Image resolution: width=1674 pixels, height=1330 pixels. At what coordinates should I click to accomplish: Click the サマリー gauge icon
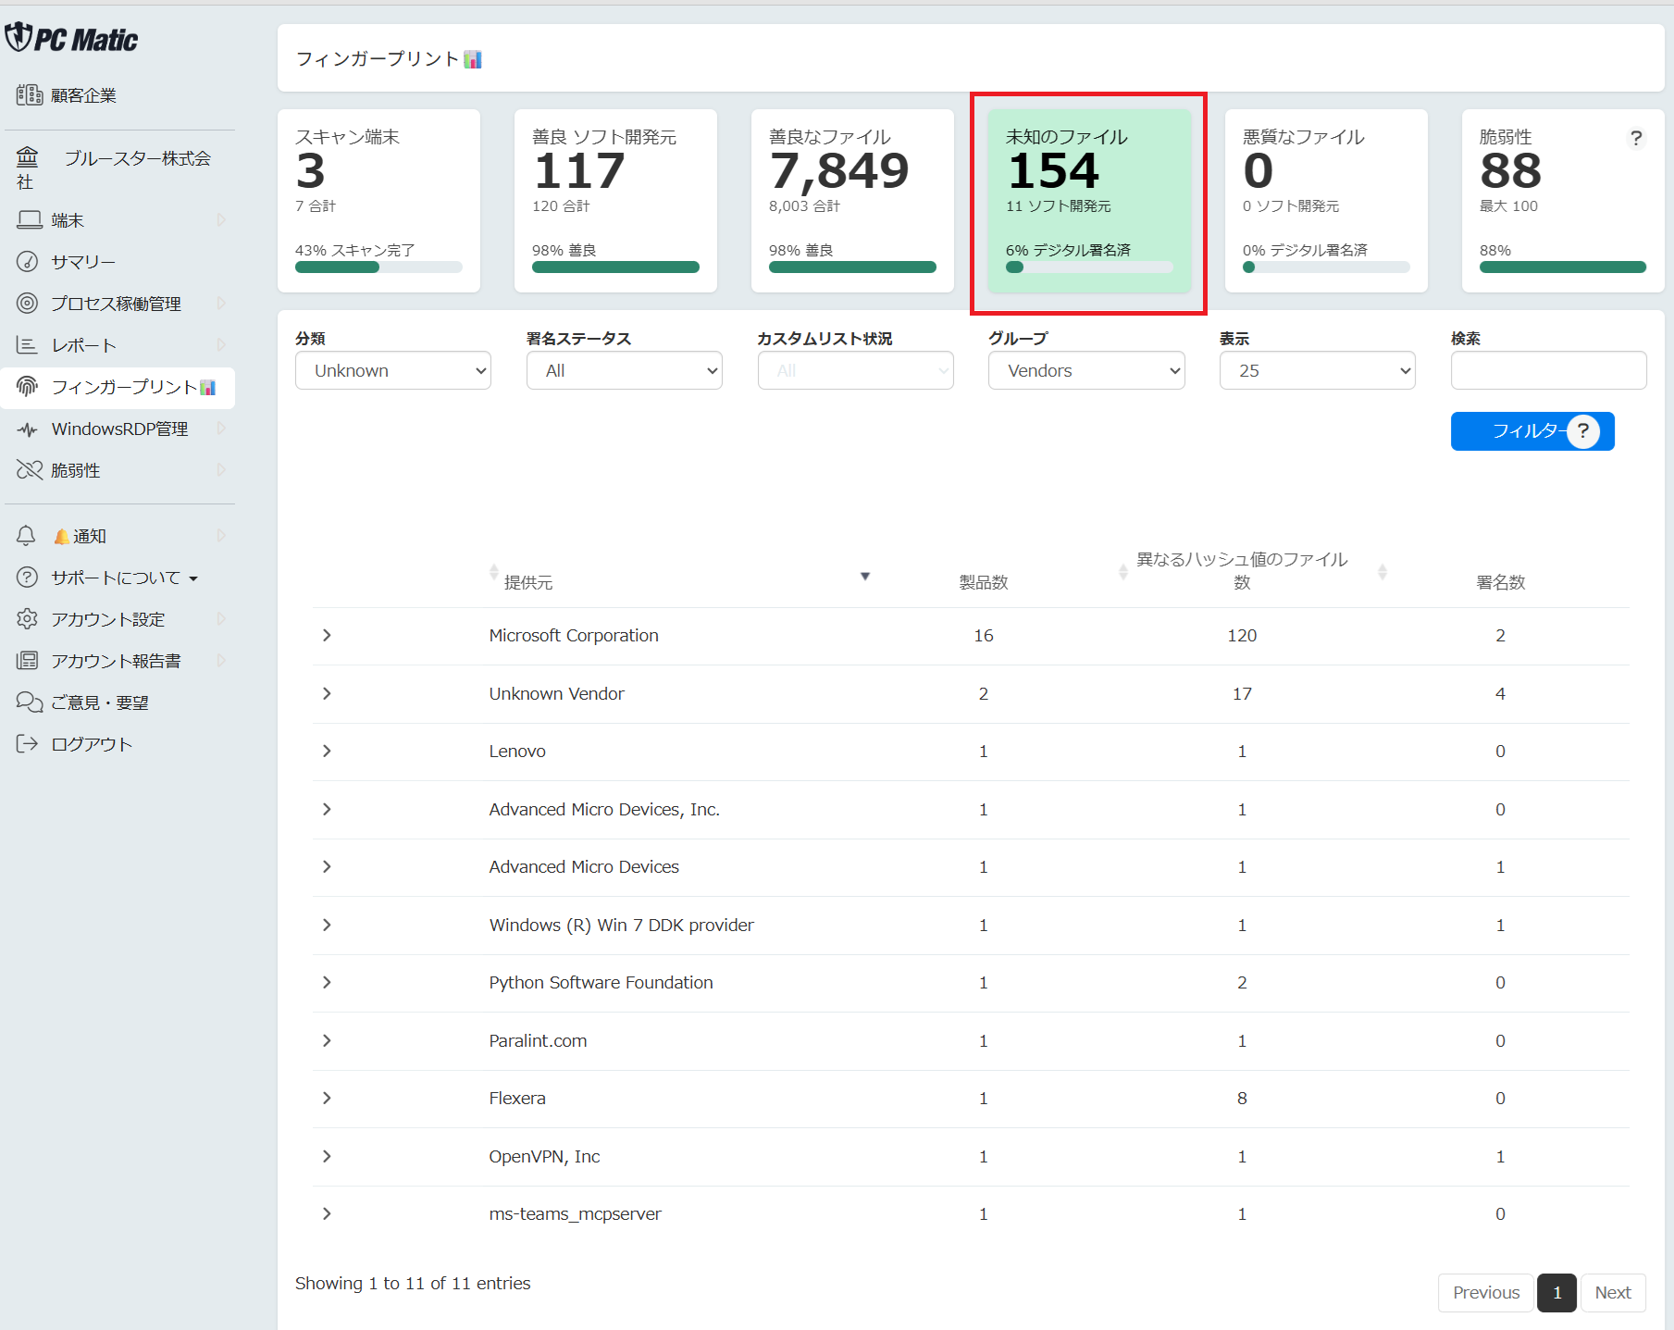[28, 261]
